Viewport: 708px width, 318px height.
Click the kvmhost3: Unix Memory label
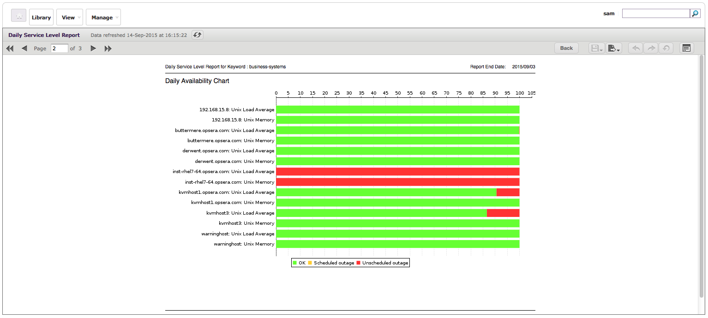click(x=246, y=223)
